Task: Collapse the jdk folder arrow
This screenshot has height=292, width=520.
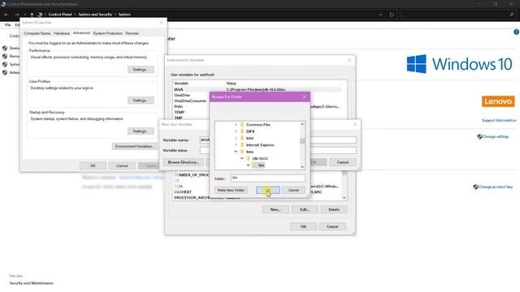Action: (x=242, y=158)
